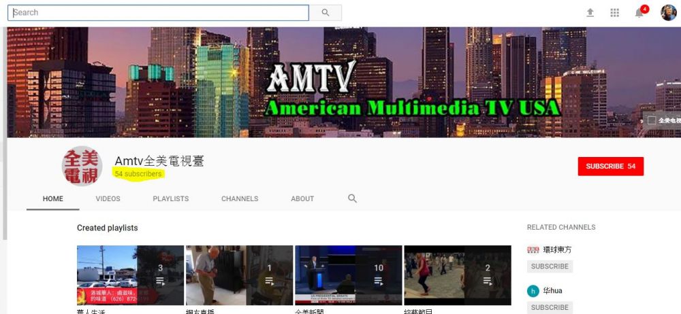Open the YouTube apps grid icon
Image resolution: width=681 pixels, height=314 pixels.
pyautogui.click(x=614, y=13)
